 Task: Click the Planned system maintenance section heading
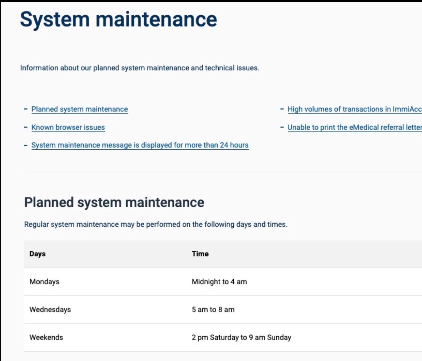coord(114,202)
